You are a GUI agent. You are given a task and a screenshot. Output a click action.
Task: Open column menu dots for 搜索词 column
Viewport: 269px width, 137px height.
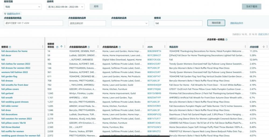click(x=43, y=47)
